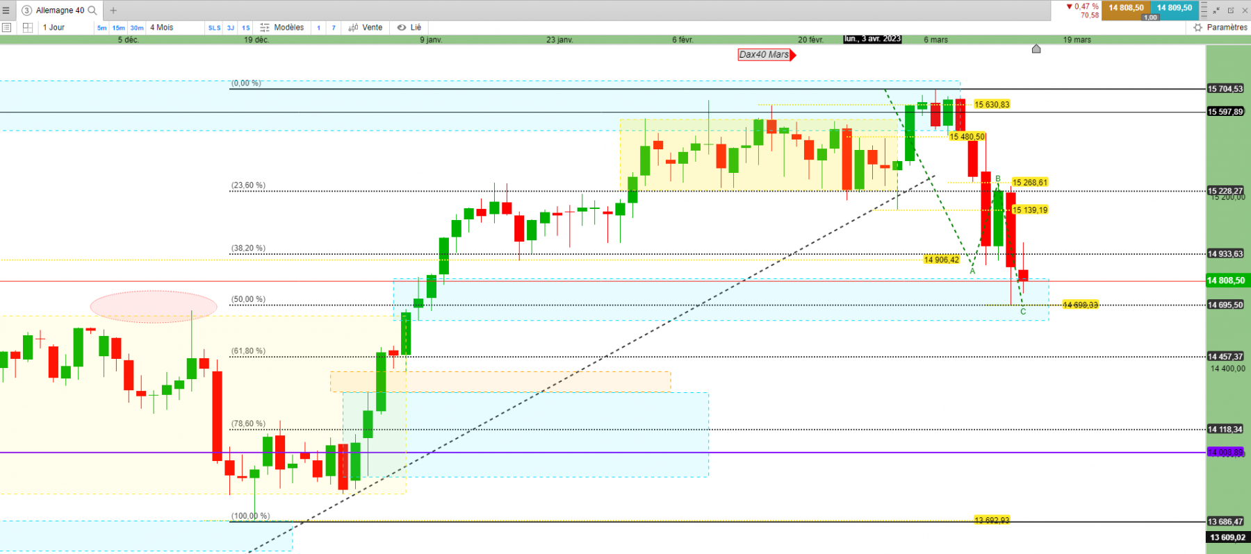This screenshot has height=554, width=1251.
Task: Click the 14 933,63 axis label
Action: point(1225,254)
